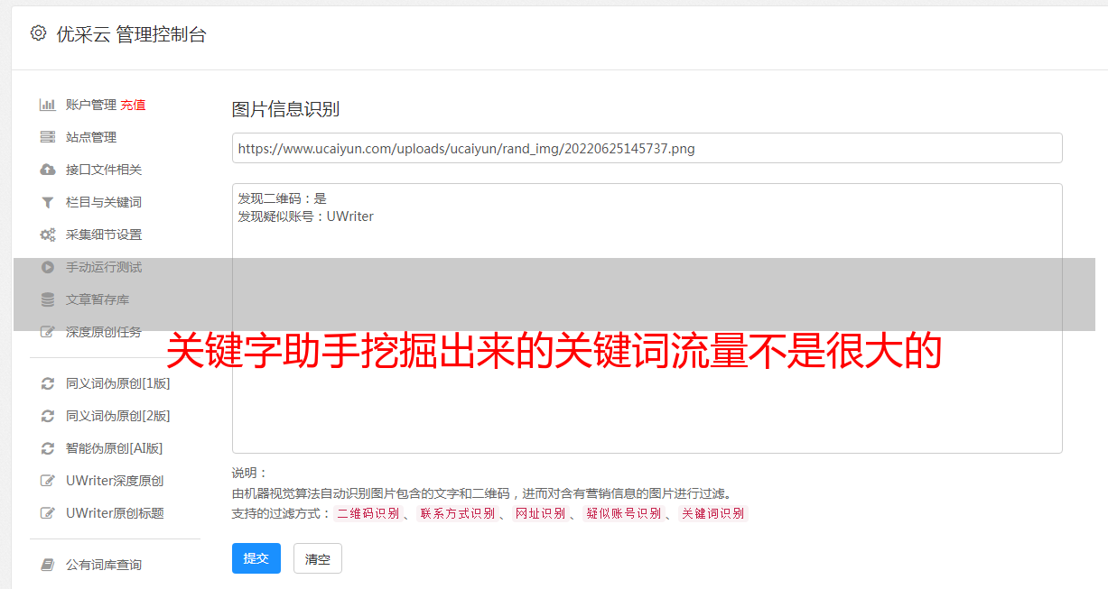The width and height of the screenshot is (1108, 589).
Task: Select UWriter深度原创 in sidebar
Action: (115, 481)
